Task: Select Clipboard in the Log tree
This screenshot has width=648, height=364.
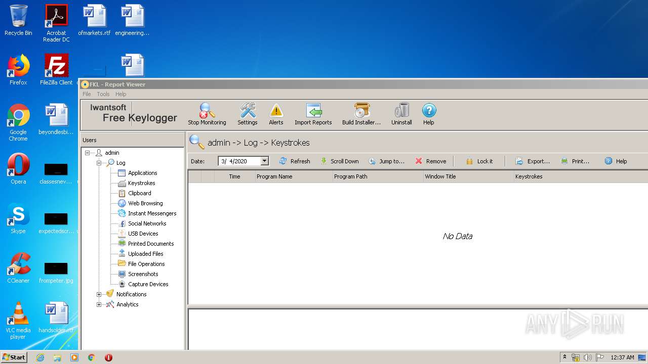Action: (x=139, y=193)
